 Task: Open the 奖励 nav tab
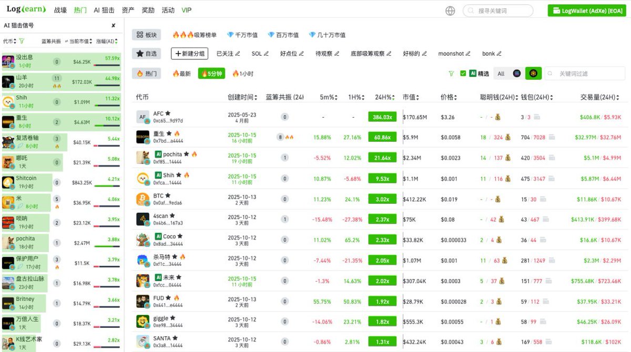[x=148, y=11]
